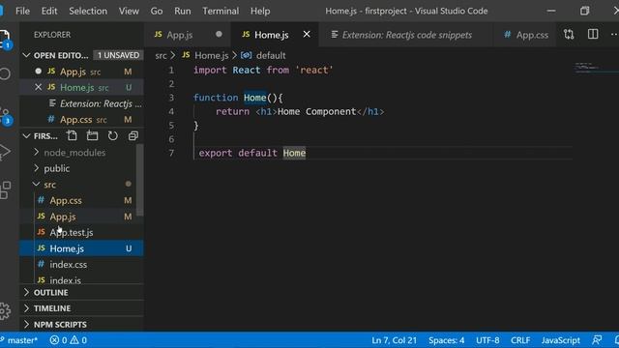Select Extension: Reactjs in open editors list
This screenshot has height=348, width=619.
pos(81,103)
